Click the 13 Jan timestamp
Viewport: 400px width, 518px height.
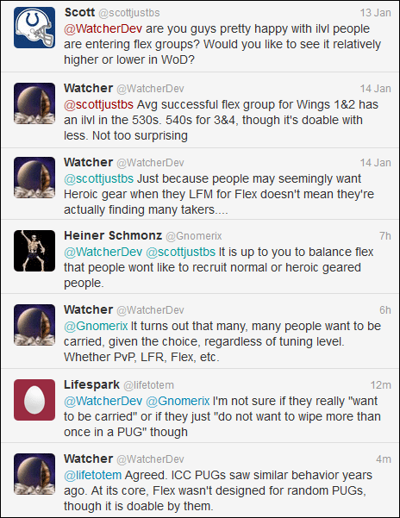tap(375, 13)
